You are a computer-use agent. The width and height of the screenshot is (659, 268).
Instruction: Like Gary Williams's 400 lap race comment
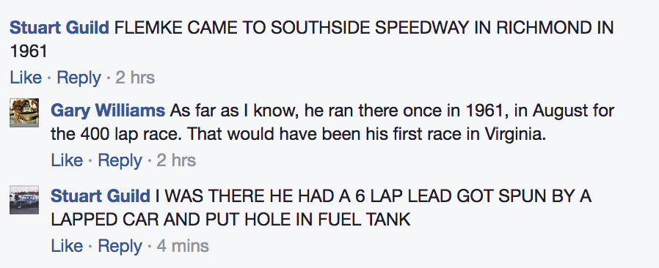(68, 160)
